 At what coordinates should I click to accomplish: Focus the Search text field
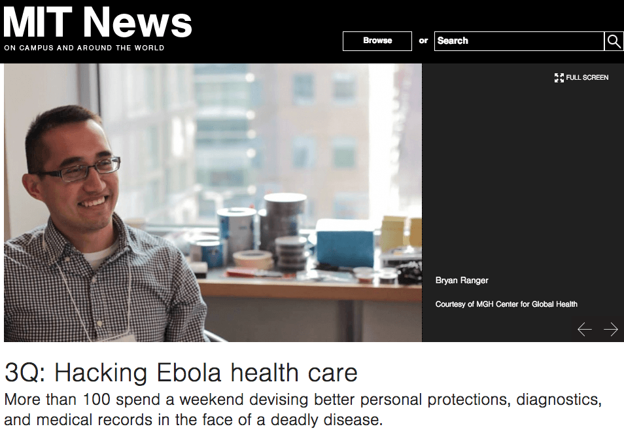[x=519, y=41]
